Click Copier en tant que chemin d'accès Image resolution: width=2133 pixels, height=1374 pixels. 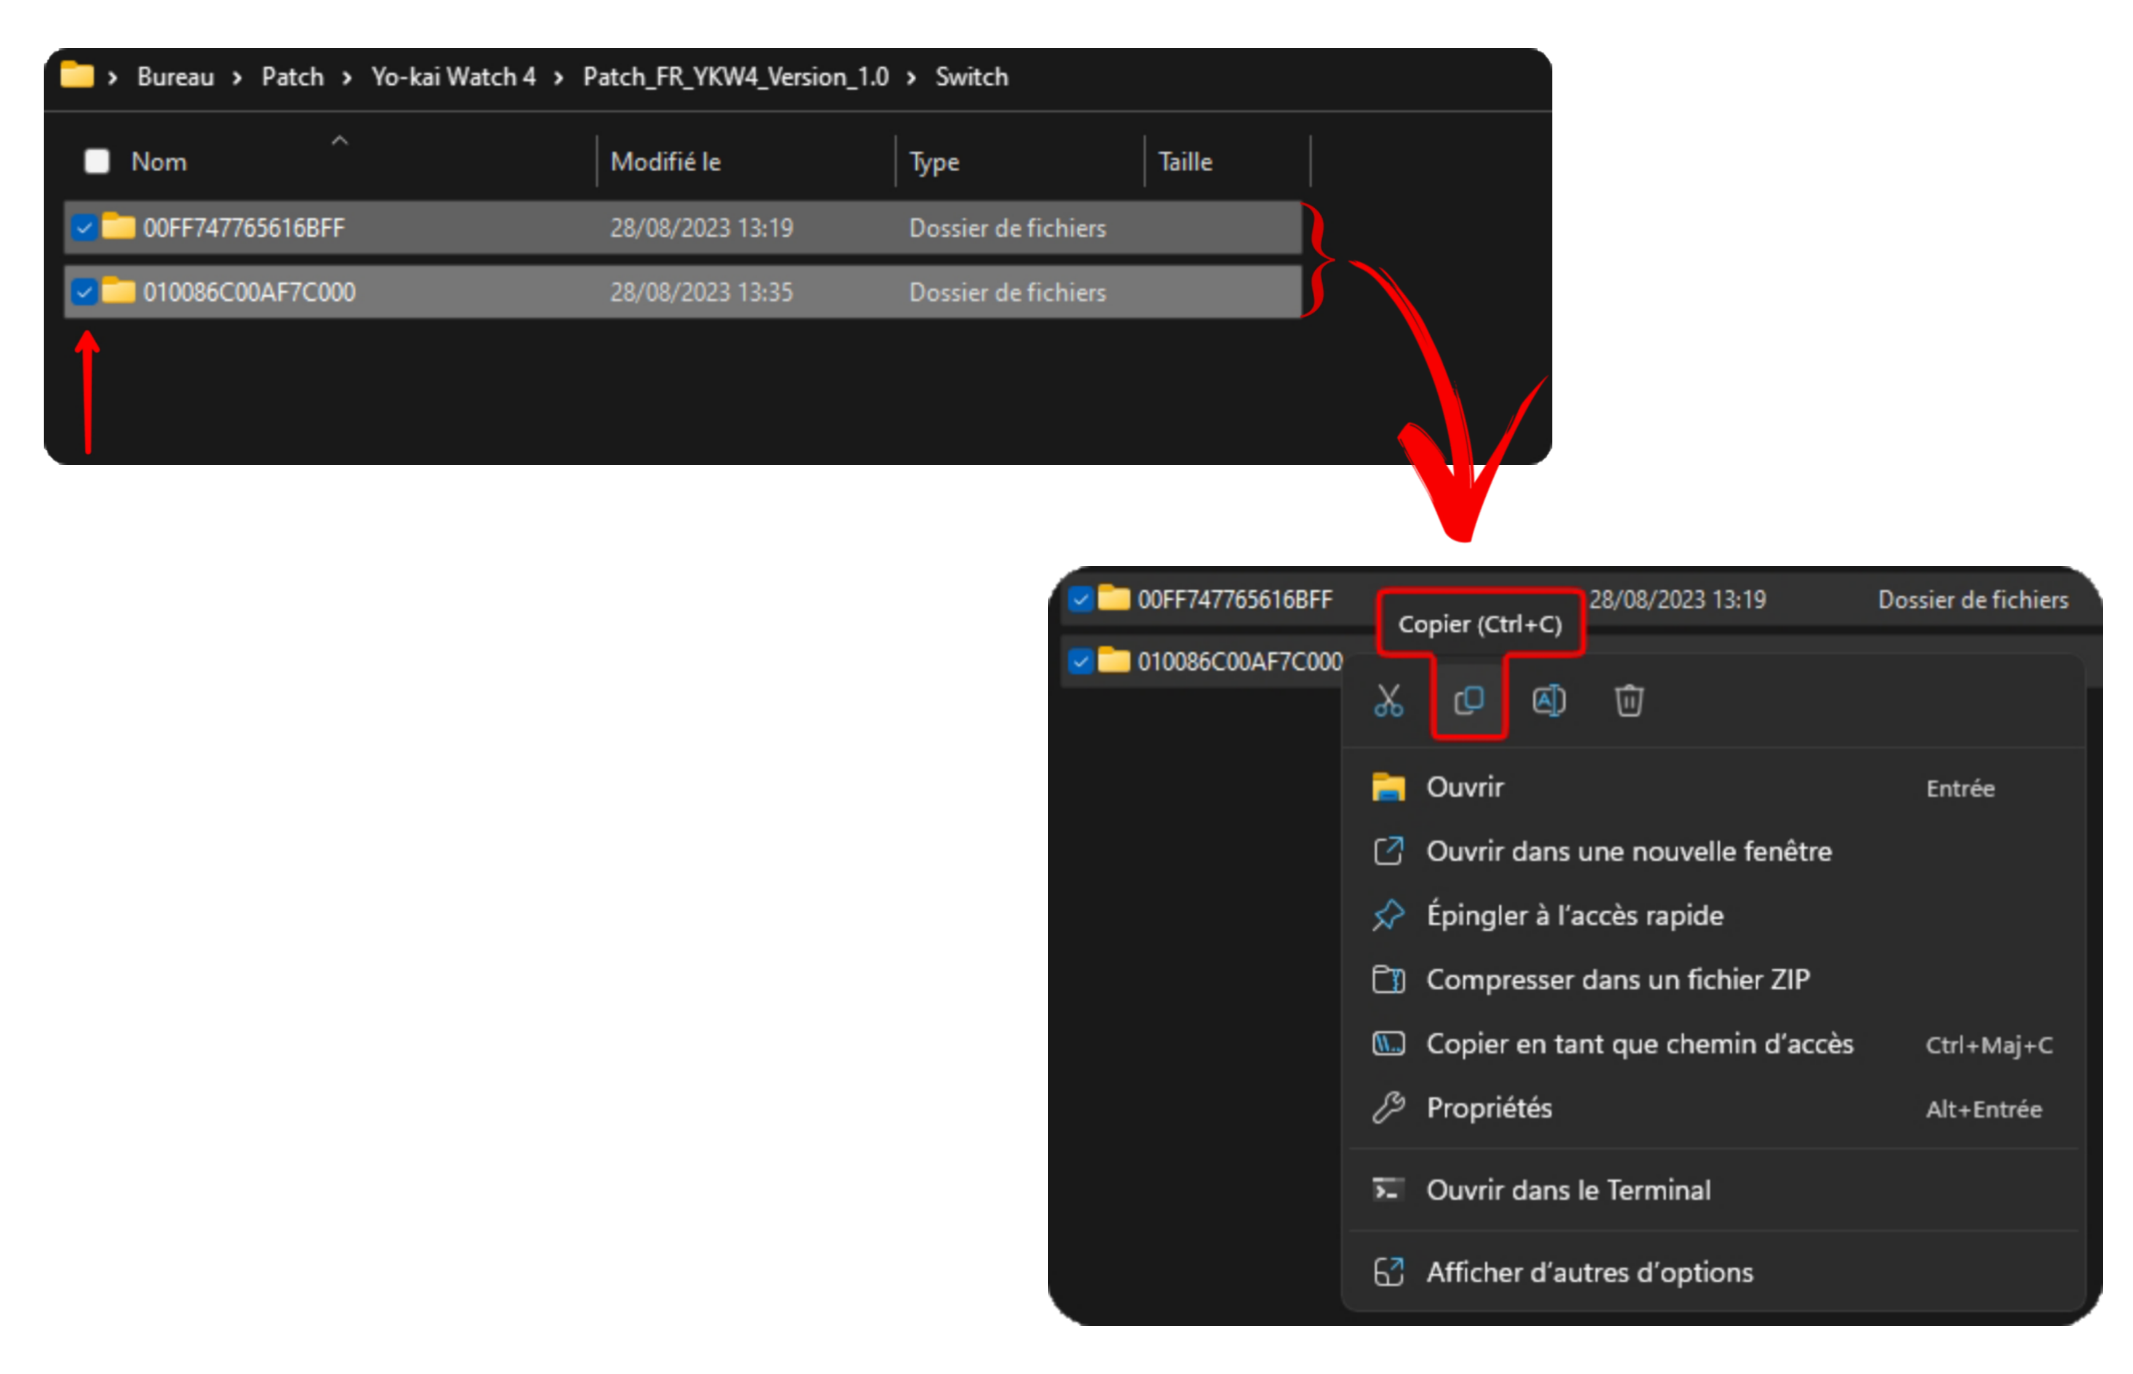click(1639, 1044)
